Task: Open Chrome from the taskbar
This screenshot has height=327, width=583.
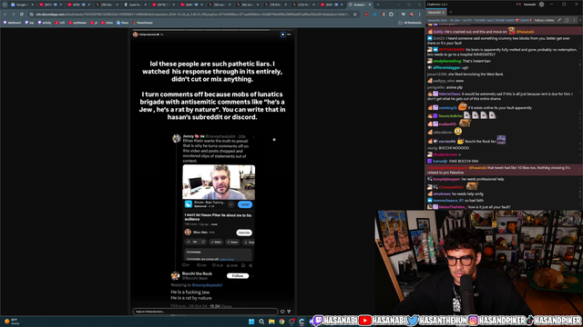Action: pos(281,321)
